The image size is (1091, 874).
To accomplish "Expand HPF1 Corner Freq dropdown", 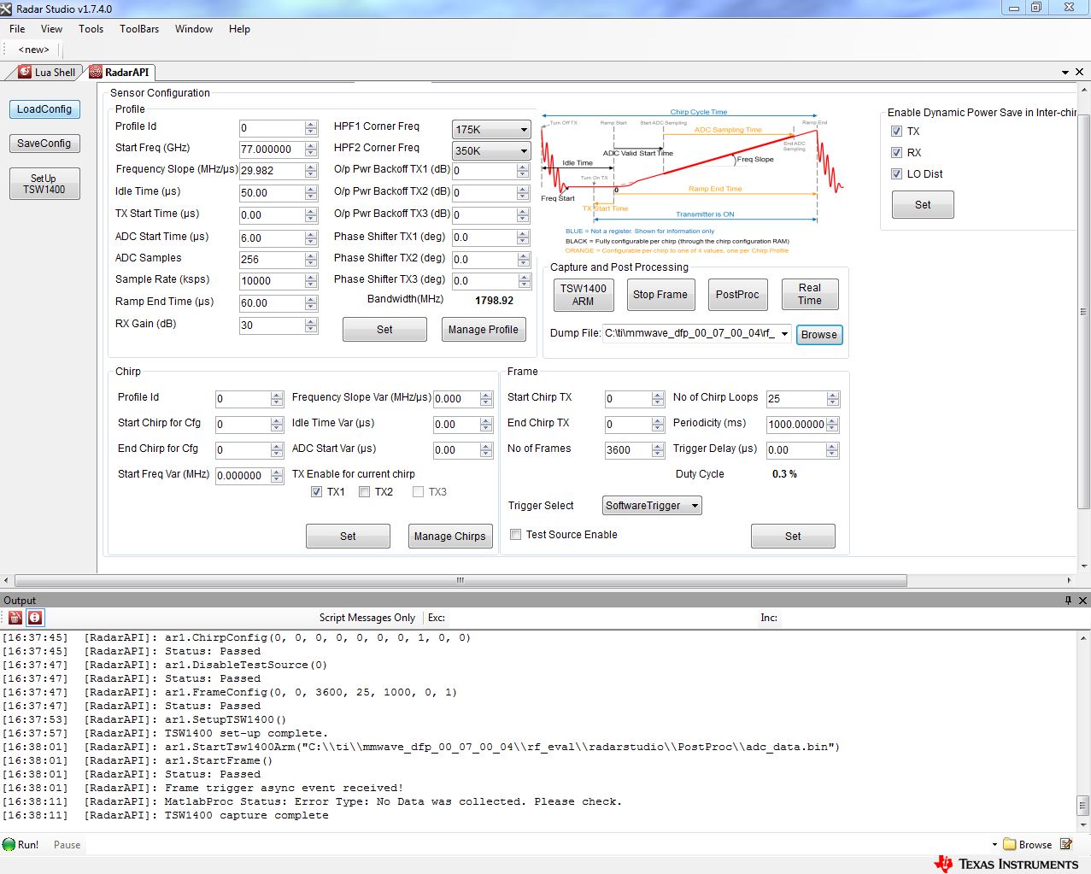I will (x=524, y=130).
